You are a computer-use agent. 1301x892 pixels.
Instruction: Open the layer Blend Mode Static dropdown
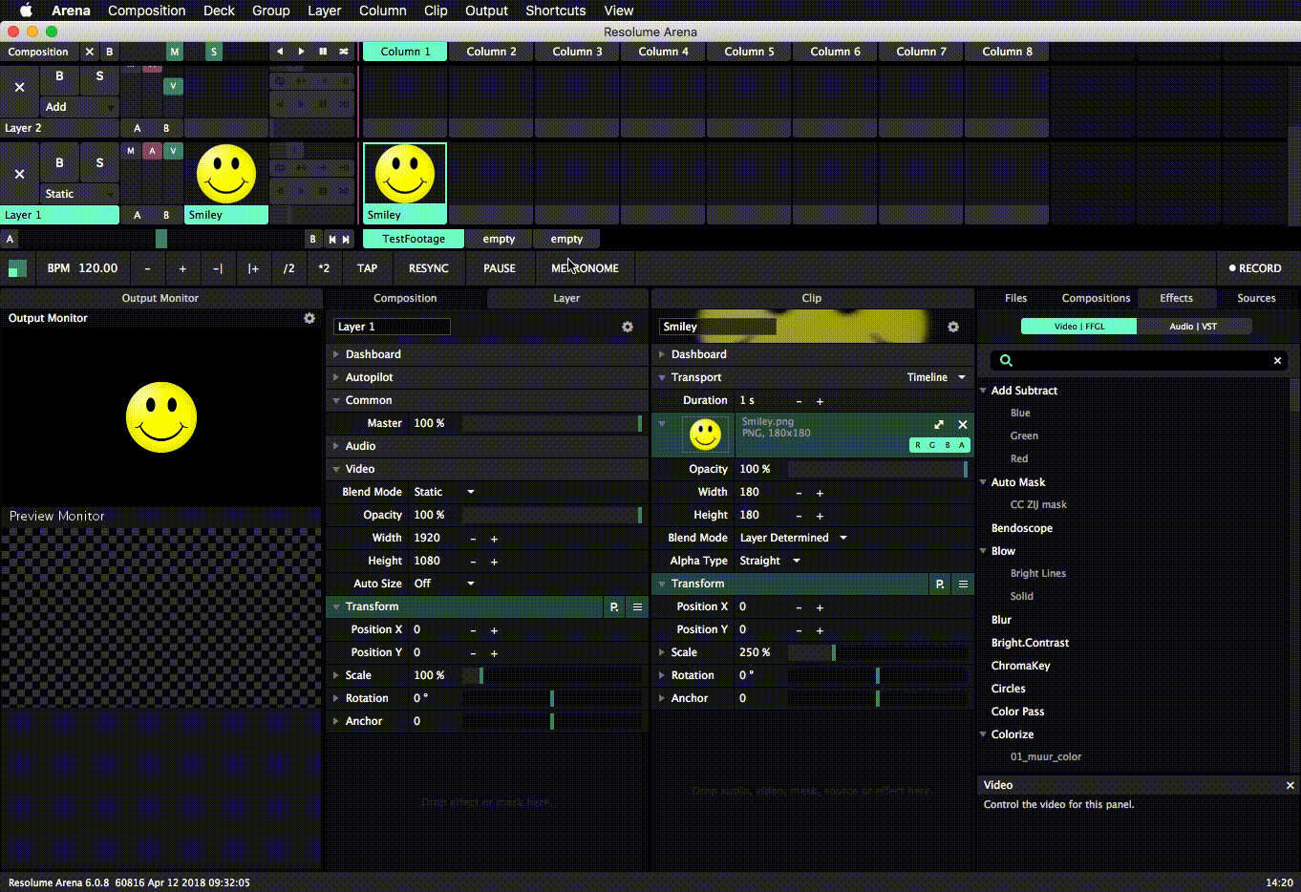(x=444, y=492)
